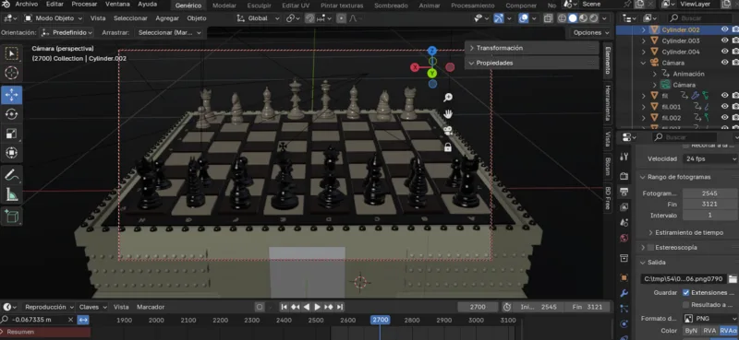Activate the Rotate tool
739x340 pixels.
(11, 114)
